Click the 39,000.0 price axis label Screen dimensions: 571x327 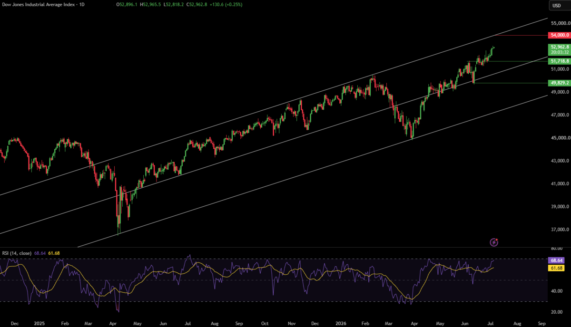click(560, 206)
